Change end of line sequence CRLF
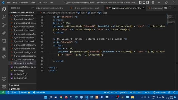 coord(140,92)
